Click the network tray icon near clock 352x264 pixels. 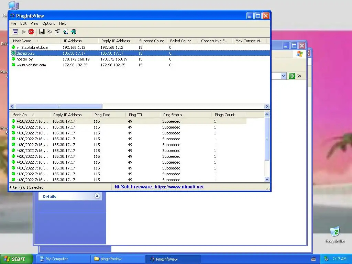tap(327, 259)
